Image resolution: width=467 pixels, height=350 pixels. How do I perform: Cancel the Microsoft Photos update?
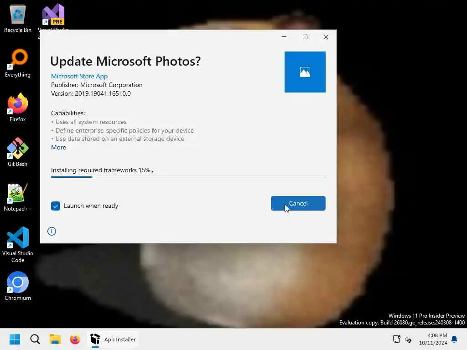click(x=298, y=203)
